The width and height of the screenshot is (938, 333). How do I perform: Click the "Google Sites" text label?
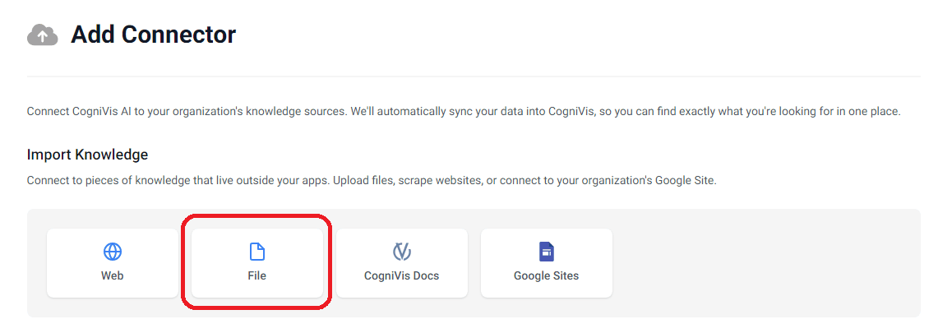pyautogui.click(x=547, y=276)
